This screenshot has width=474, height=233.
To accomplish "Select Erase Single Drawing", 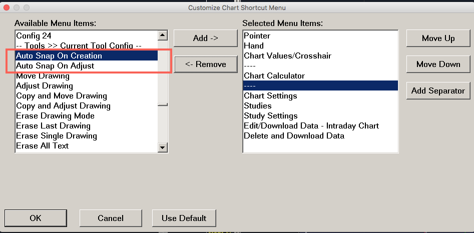I will [87, 135].
